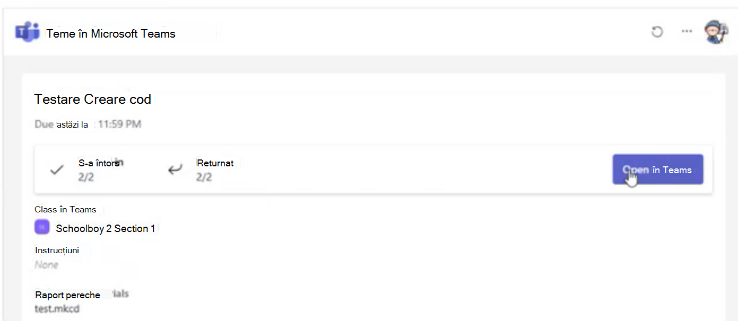Click the purple Schoolboy 2 class icon
738x321 pixels.
point(42,227)
